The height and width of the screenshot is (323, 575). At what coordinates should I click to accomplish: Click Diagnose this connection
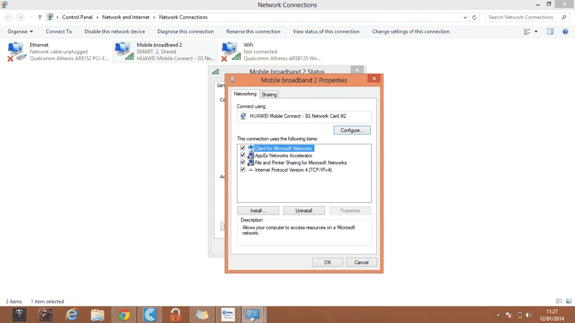click(186, 32)
